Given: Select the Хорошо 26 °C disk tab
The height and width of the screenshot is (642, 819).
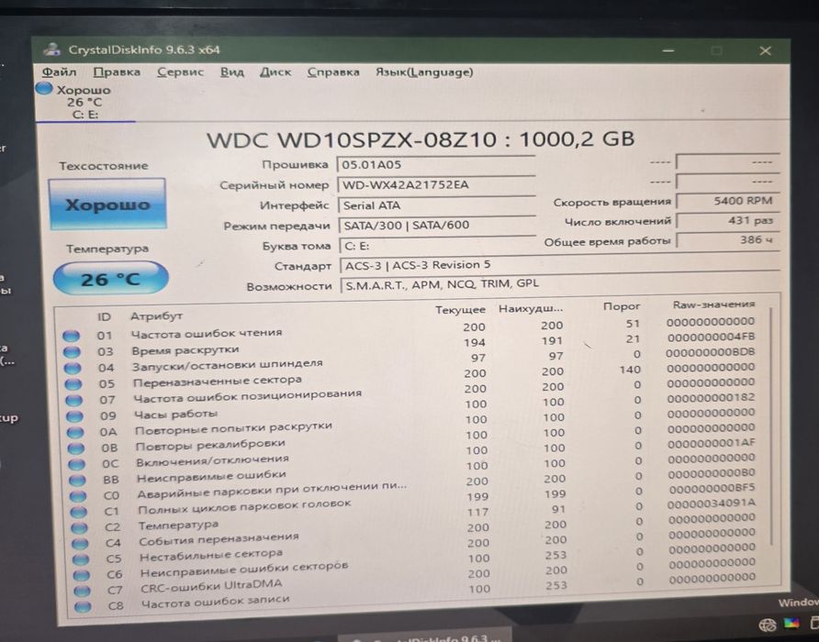Looking at the screenshot, I should click(84, 102).
